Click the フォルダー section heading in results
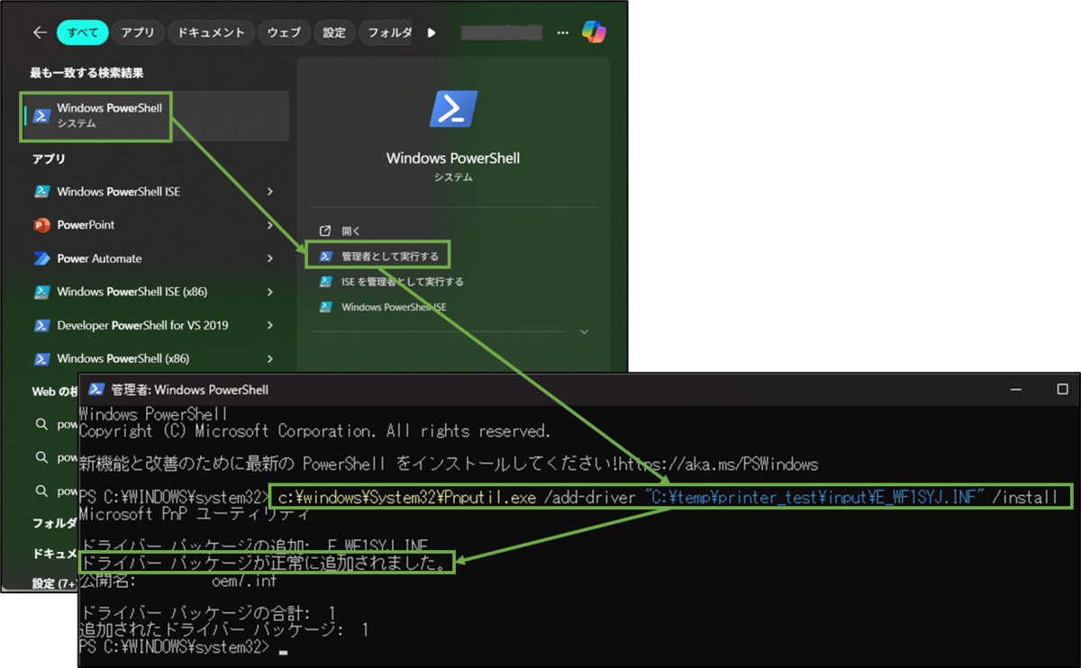 click(x=54, y=523)
